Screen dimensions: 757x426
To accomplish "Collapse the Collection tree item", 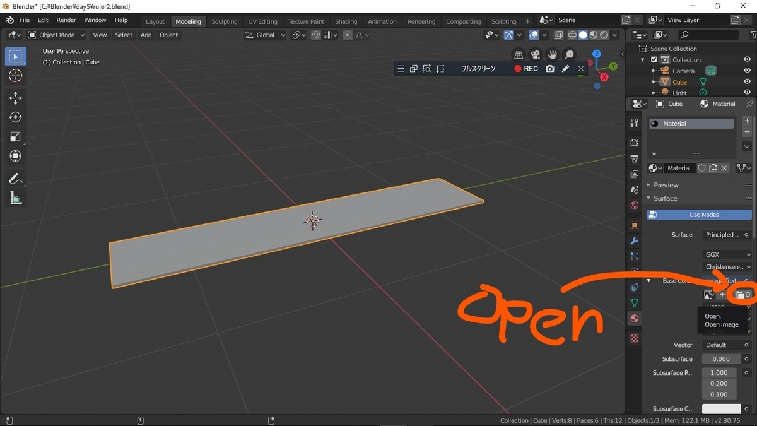I will 643,60.
